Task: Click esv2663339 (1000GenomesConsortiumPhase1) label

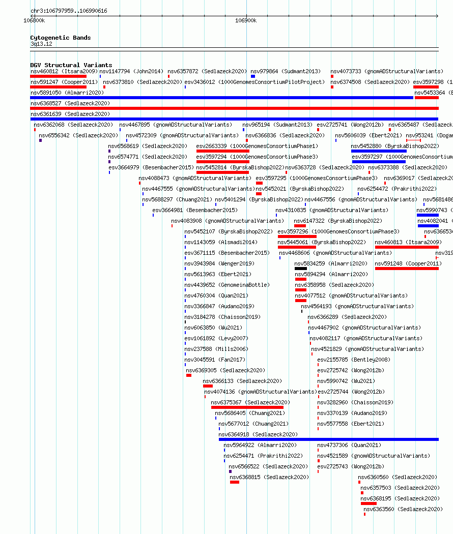Action: coord(257,146)
